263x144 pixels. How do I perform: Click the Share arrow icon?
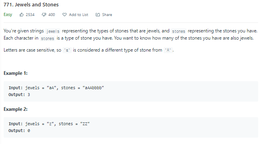[98, 15]
